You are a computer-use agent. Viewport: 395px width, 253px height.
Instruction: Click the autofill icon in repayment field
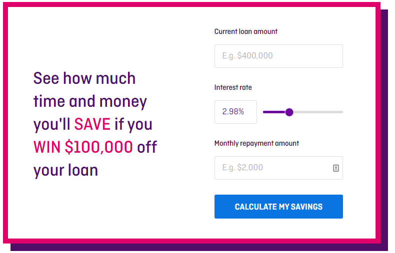point(336,168)
